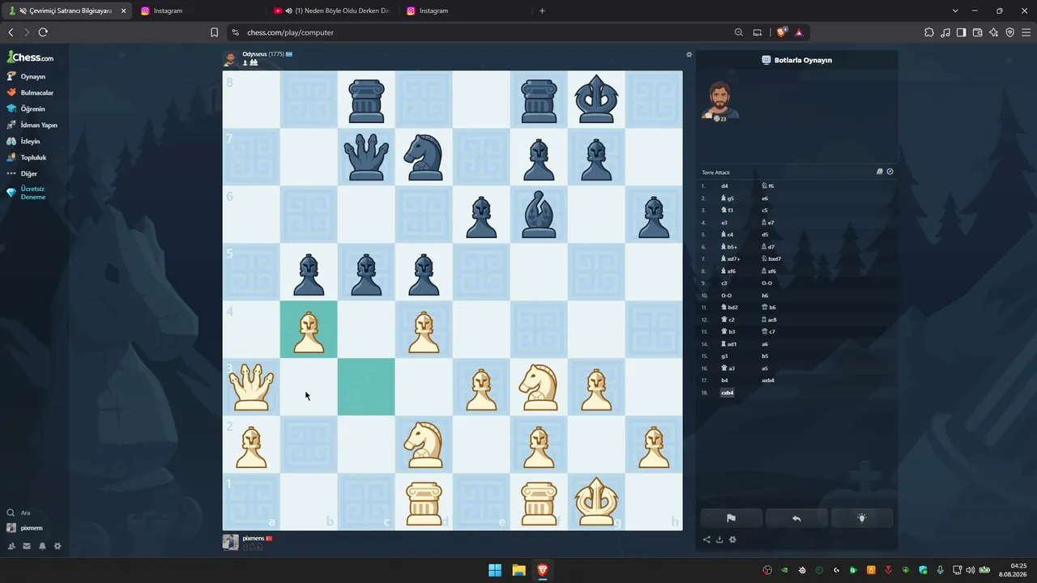Open board settings gear above the board

(689, 54)
